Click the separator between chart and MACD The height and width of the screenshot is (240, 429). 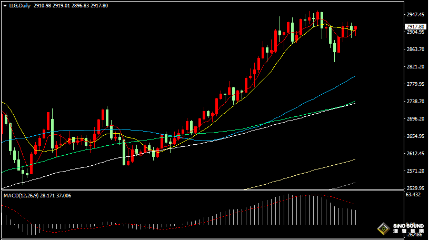[x=203, y=191]
